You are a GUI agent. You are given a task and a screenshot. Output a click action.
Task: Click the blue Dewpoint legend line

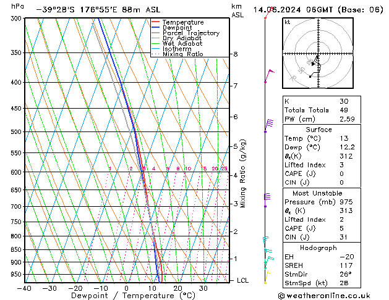pyautogui.click(x=156, y=27)
